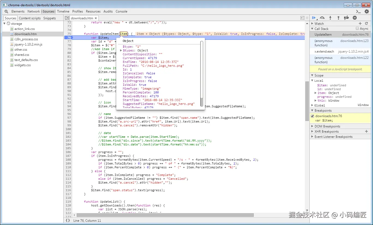This screenshot has height=225, width=373.
Task: Click the storage domain globe icon
Action: [8, 24]
